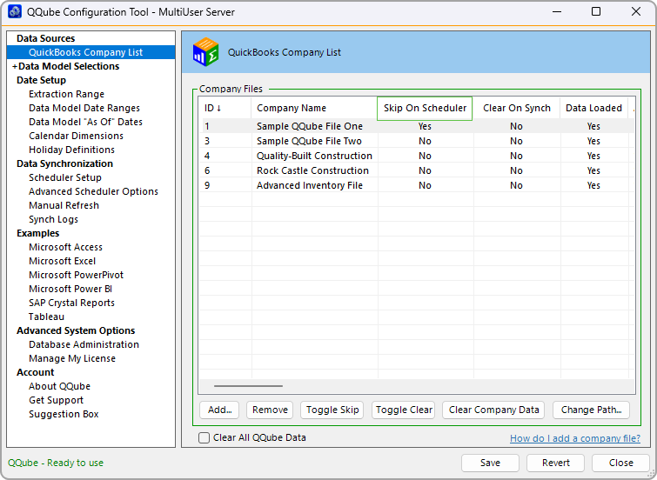Click the Revert button
The height and width of the screenshot is (480, 657).
[555, 463]
